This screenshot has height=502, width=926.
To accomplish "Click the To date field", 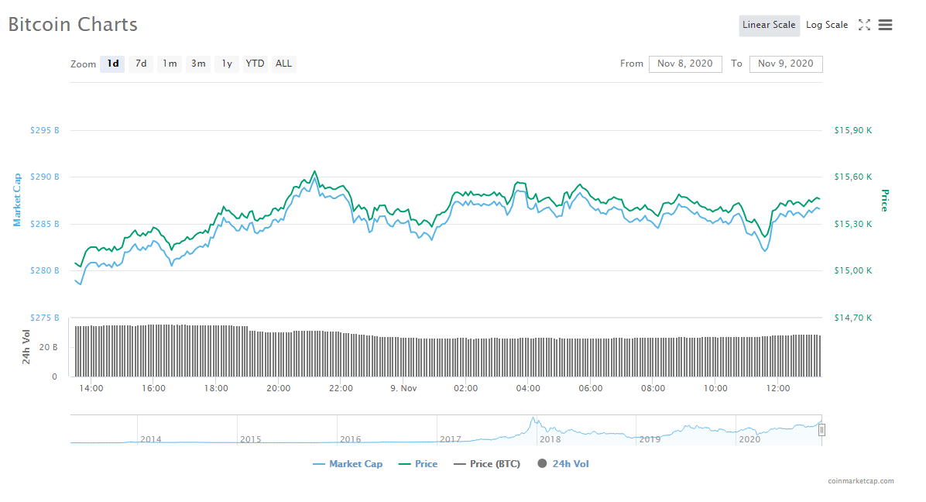I will pyautogui.click(x=785, y=64).
